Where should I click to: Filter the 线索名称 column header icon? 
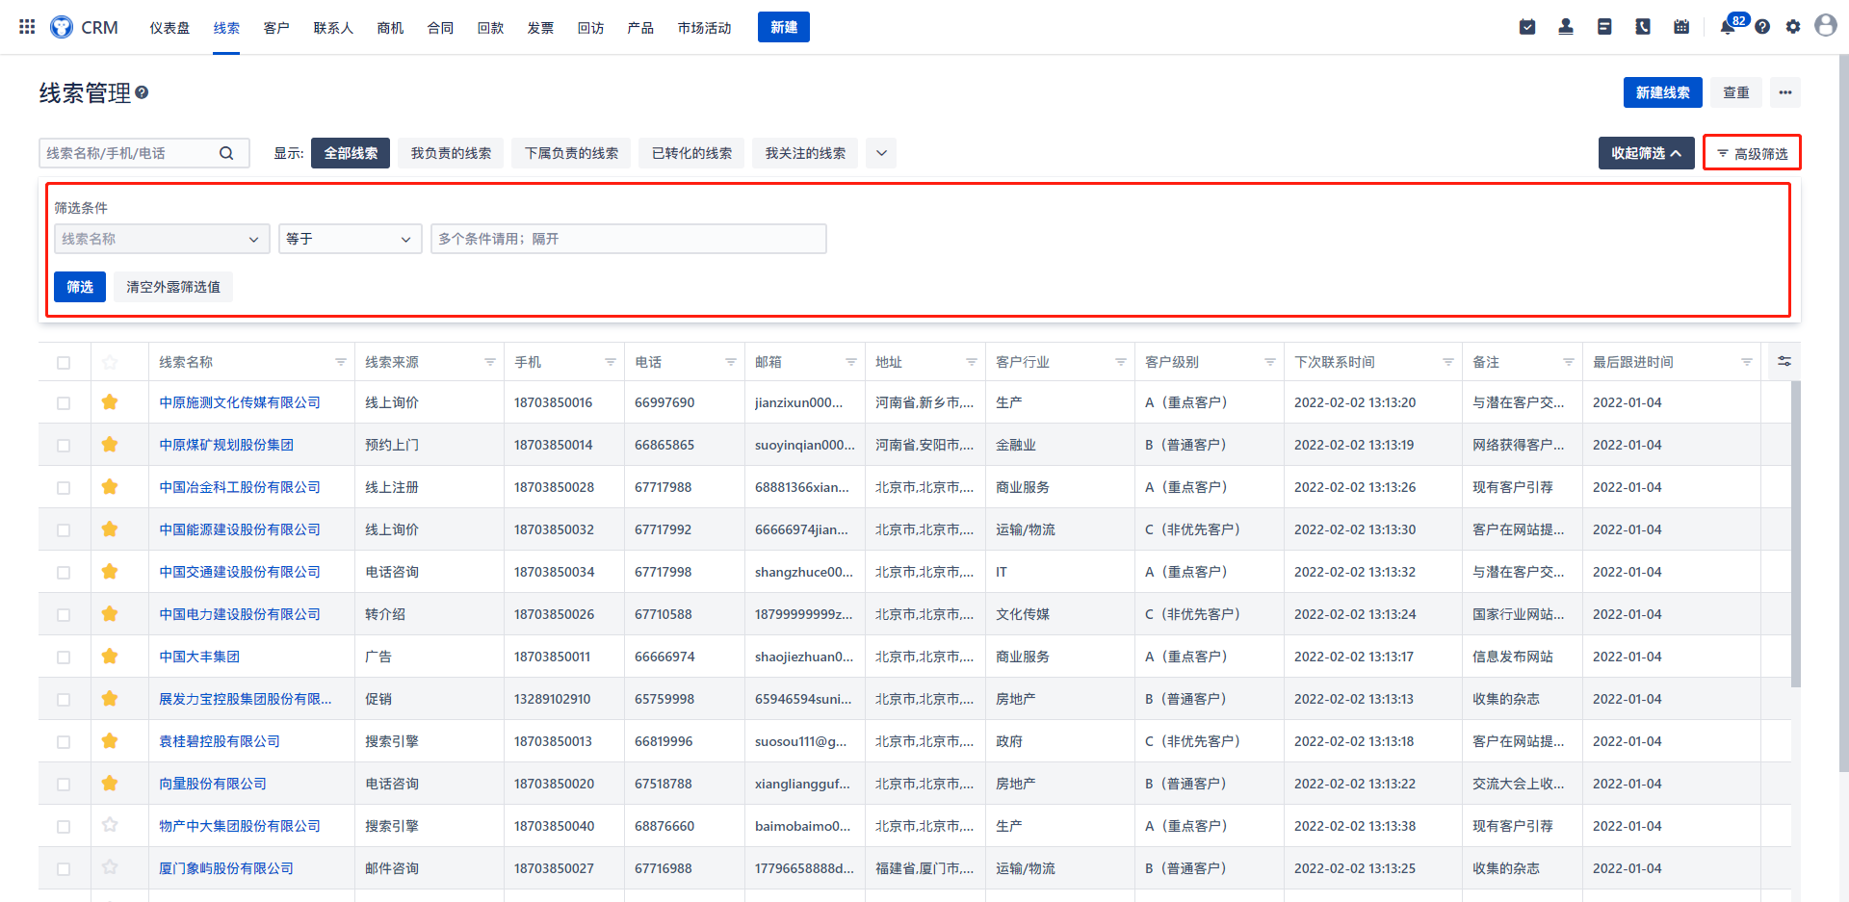click(x=341, y=362)
